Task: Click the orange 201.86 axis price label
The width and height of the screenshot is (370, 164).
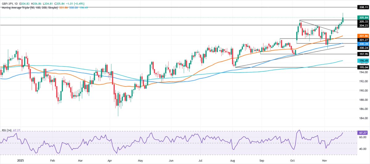Action: [364, 36]
